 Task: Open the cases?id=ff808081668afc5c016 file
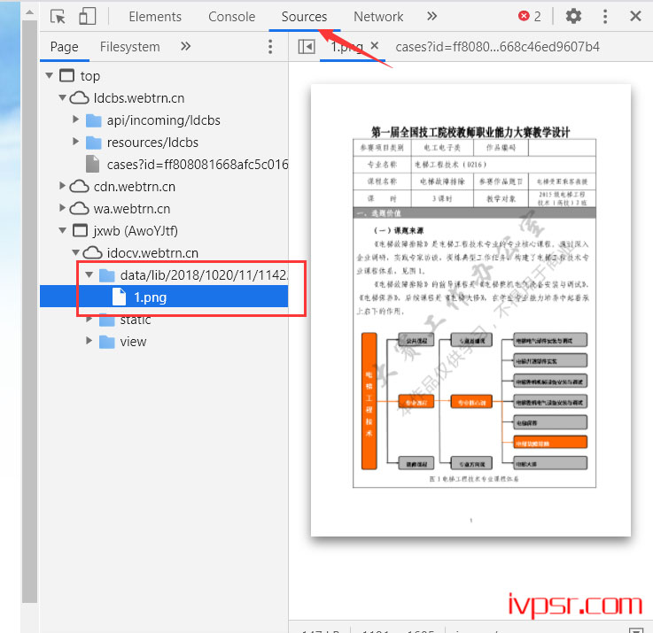click(198, 165)
